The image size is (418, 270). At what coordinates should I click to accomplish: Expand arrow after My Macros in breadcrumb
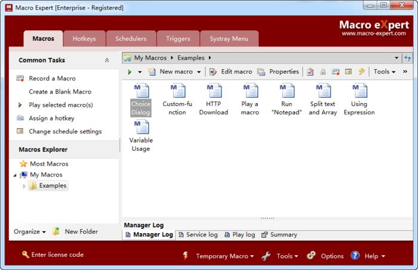coord(172,58)
